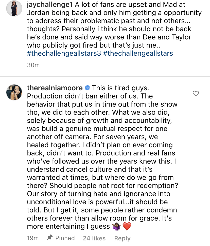
Task: Tap the caption text mentioning Dee and Taylor
Action: point(109,37)
